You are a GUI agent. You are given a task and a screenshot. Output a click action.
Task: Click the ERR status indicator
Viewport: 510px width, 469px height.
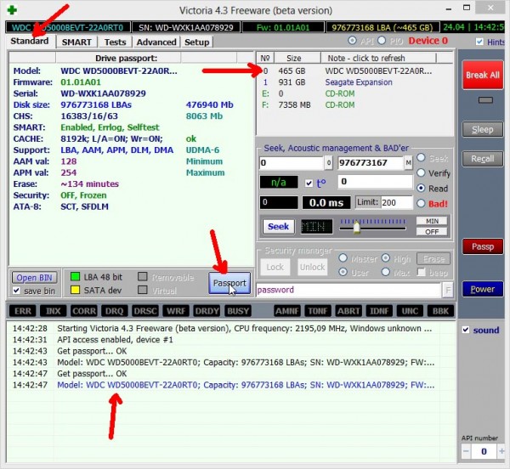point(25,312)
